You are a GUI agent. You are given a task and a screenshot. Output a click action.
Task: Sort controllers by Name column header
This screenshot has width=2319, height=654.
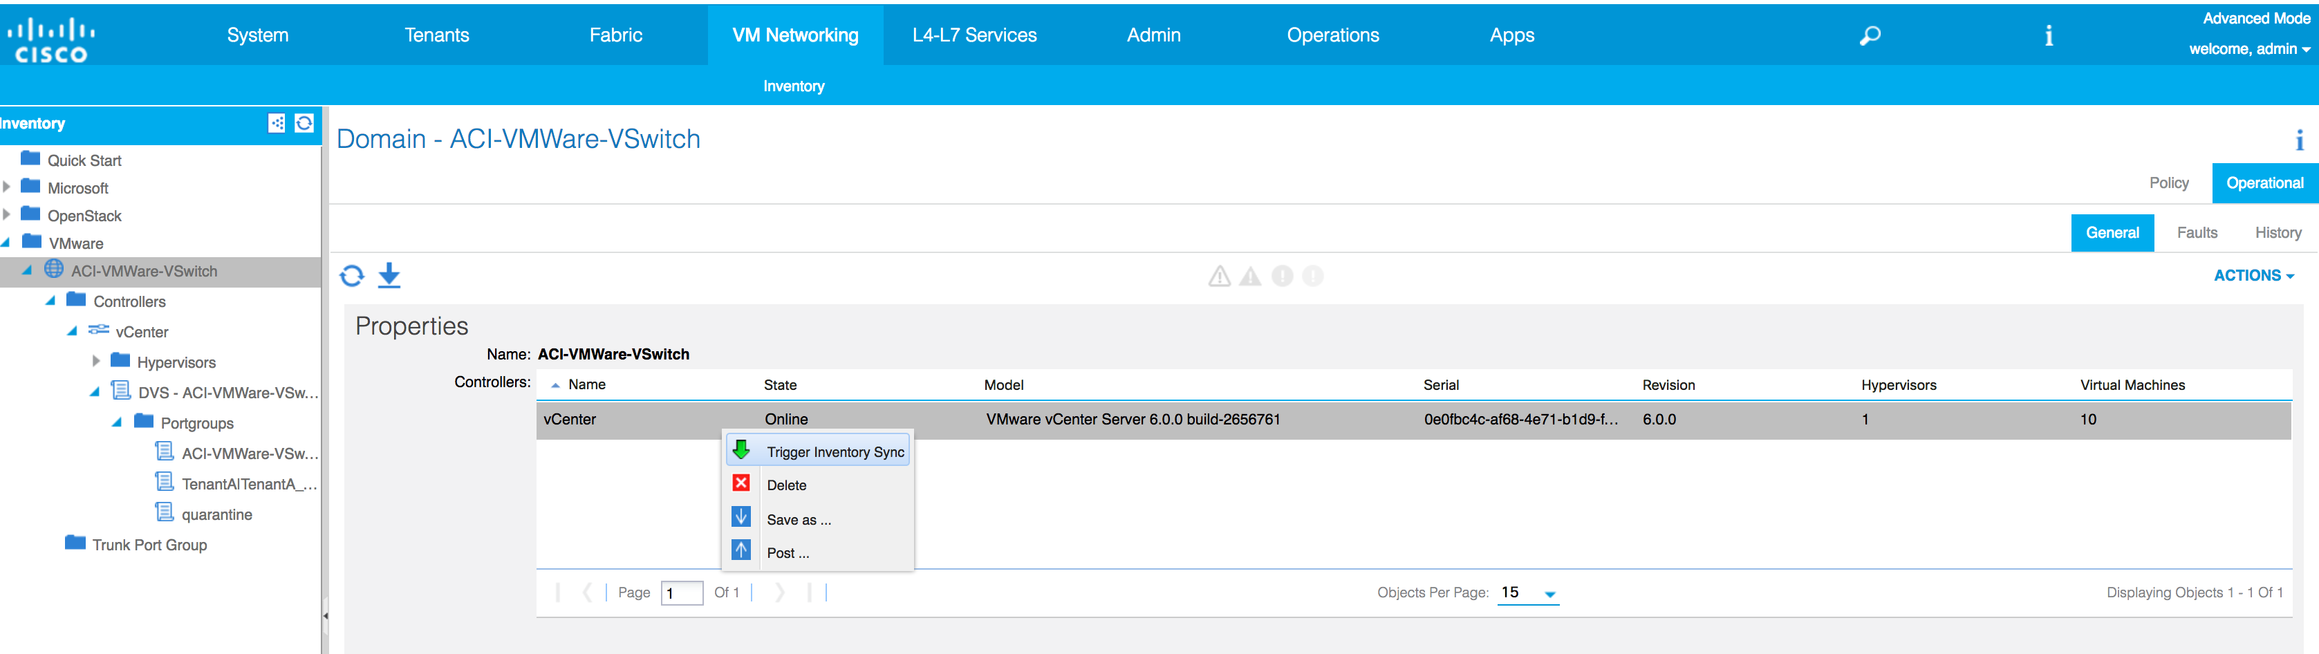click(586, 384)
